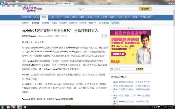
Task: Click the yellow 網頁搜尋 button
Action: click(145, 9)
